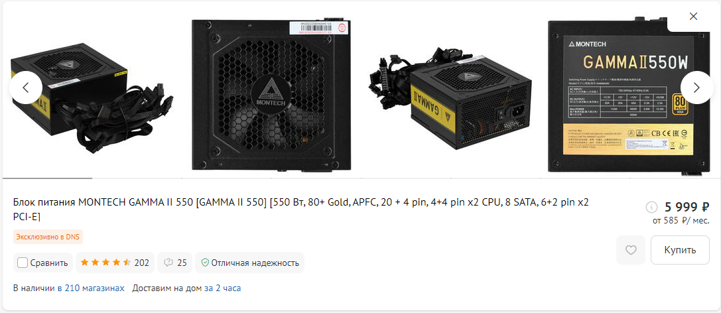Open the 'в 210 магазинах' link

[x=91, y=288]
